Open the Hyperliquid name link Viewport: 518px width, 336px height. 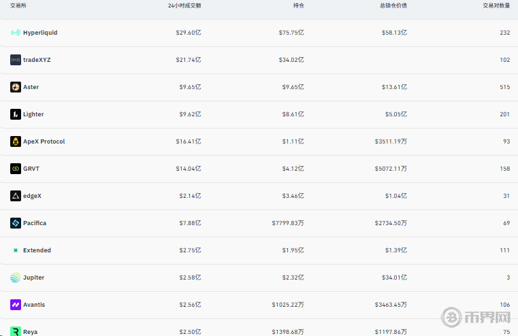(x=40, y=33)
